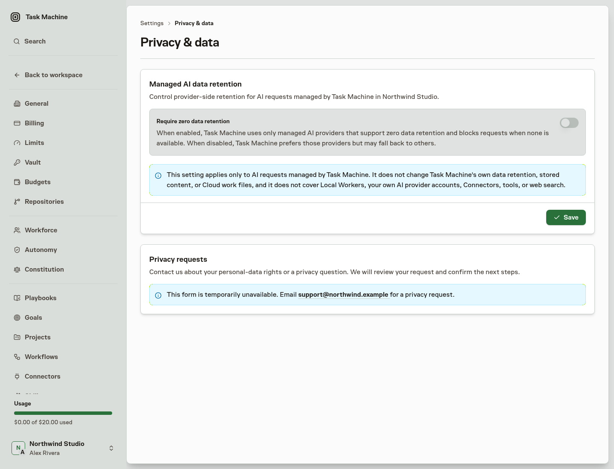The image size is (614, 469).
Task: Go to Billing settings
Action: click(63, 123)
